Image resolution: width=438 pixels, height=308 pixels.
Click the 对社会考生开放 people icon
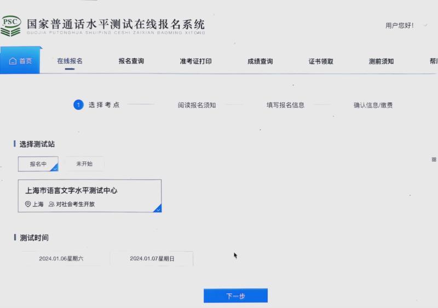coord(51,204)
